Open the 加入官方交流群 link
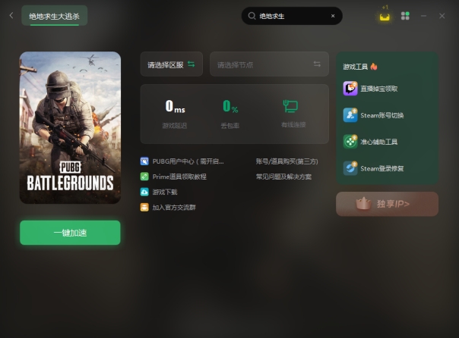 point(174,207)
